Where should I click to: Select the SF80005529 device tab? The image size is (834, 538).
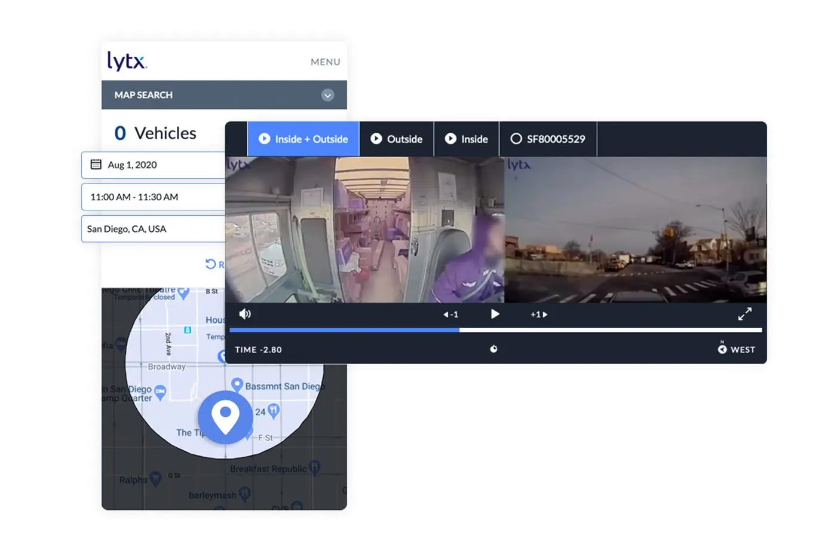coord(548,139)
